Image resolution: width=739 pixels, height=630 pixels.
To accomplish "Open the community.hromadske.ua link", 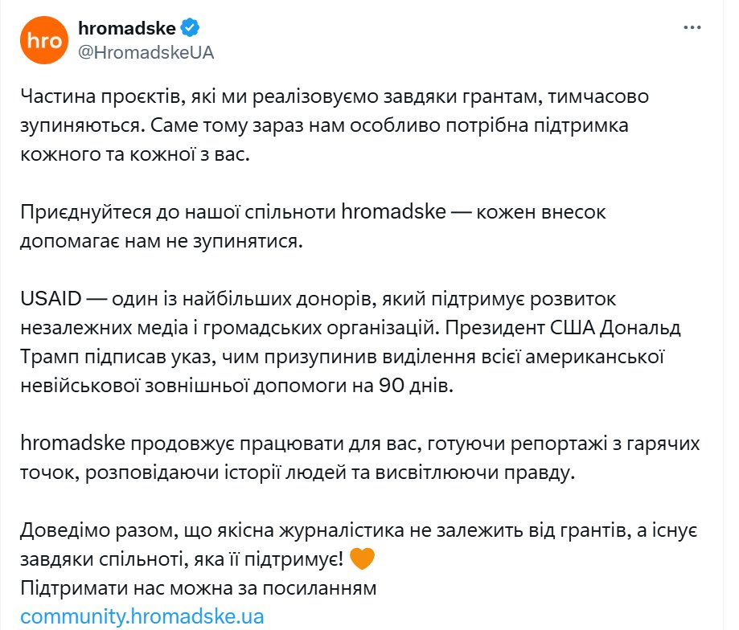I will pos(142,616).
